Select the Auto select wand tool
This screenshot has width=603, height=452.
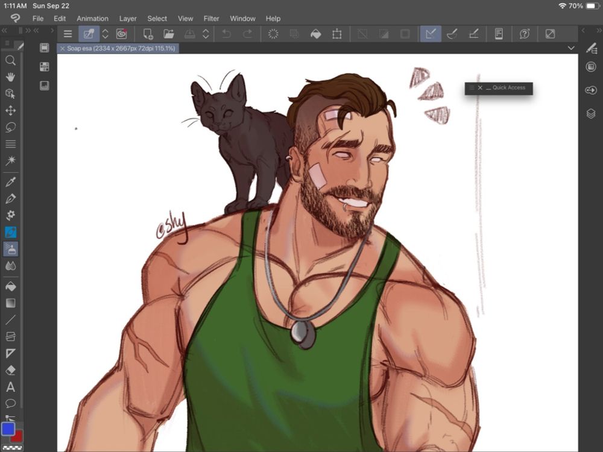click(10, 160)
